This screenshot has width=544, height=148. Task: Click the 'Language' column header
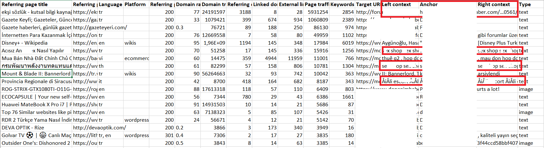coord(110,4)
